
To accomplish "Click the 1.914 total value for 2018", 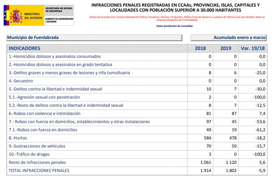I will (206, 170).
